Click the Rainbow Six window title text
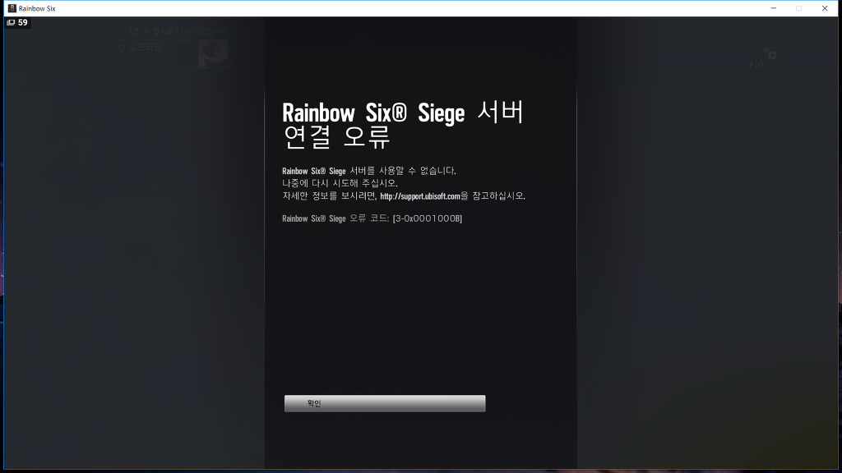Screen dimensions: 842x473 click(37, 8)
